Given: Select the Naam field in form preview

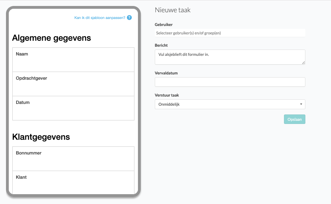Looking at the screenshot, I should (x=73, y=60).
